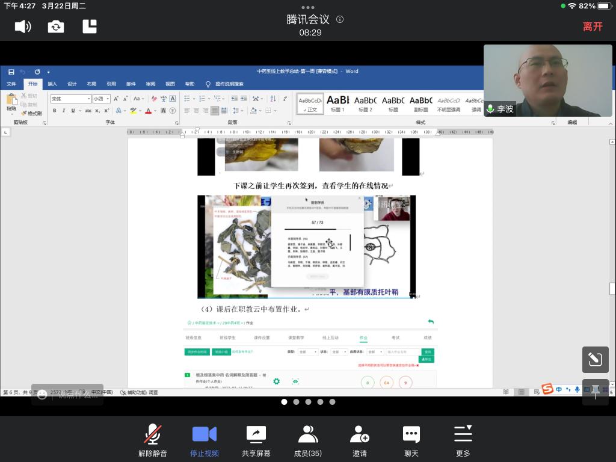
Task: Switch camera with the flip icon
Action: pyautogui.click(x=56, y=26)
